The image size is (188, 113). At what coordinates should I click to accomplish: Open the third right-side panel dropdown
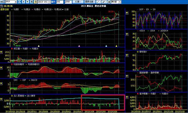(x=127, y=55)
